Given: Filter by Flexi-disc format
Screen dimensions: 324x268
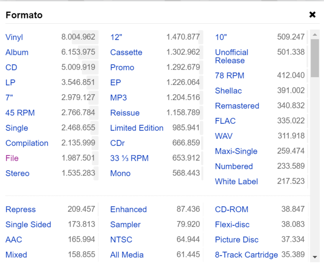Looking at the screenshot, I should click(x=232, y=225).
